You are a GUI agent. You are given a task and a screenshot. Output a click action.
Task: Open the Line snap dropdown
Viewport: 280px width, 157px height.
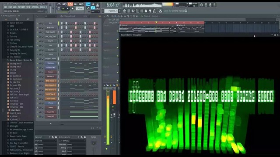(95, 12)
